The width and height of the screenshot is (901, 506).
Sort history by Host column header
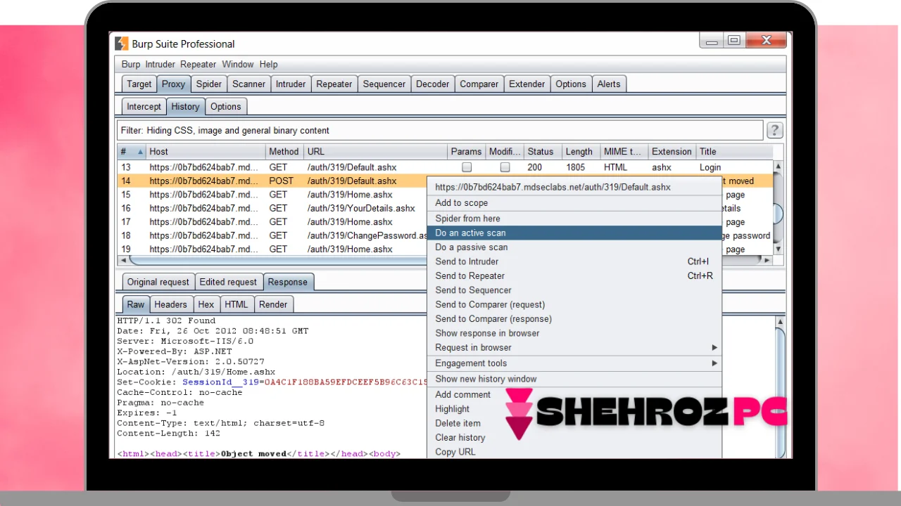pos(205,151)
